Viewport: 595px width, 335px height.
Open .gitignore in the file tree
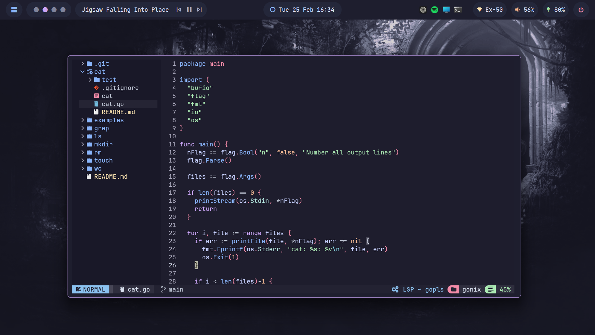[x=120, y=88]
